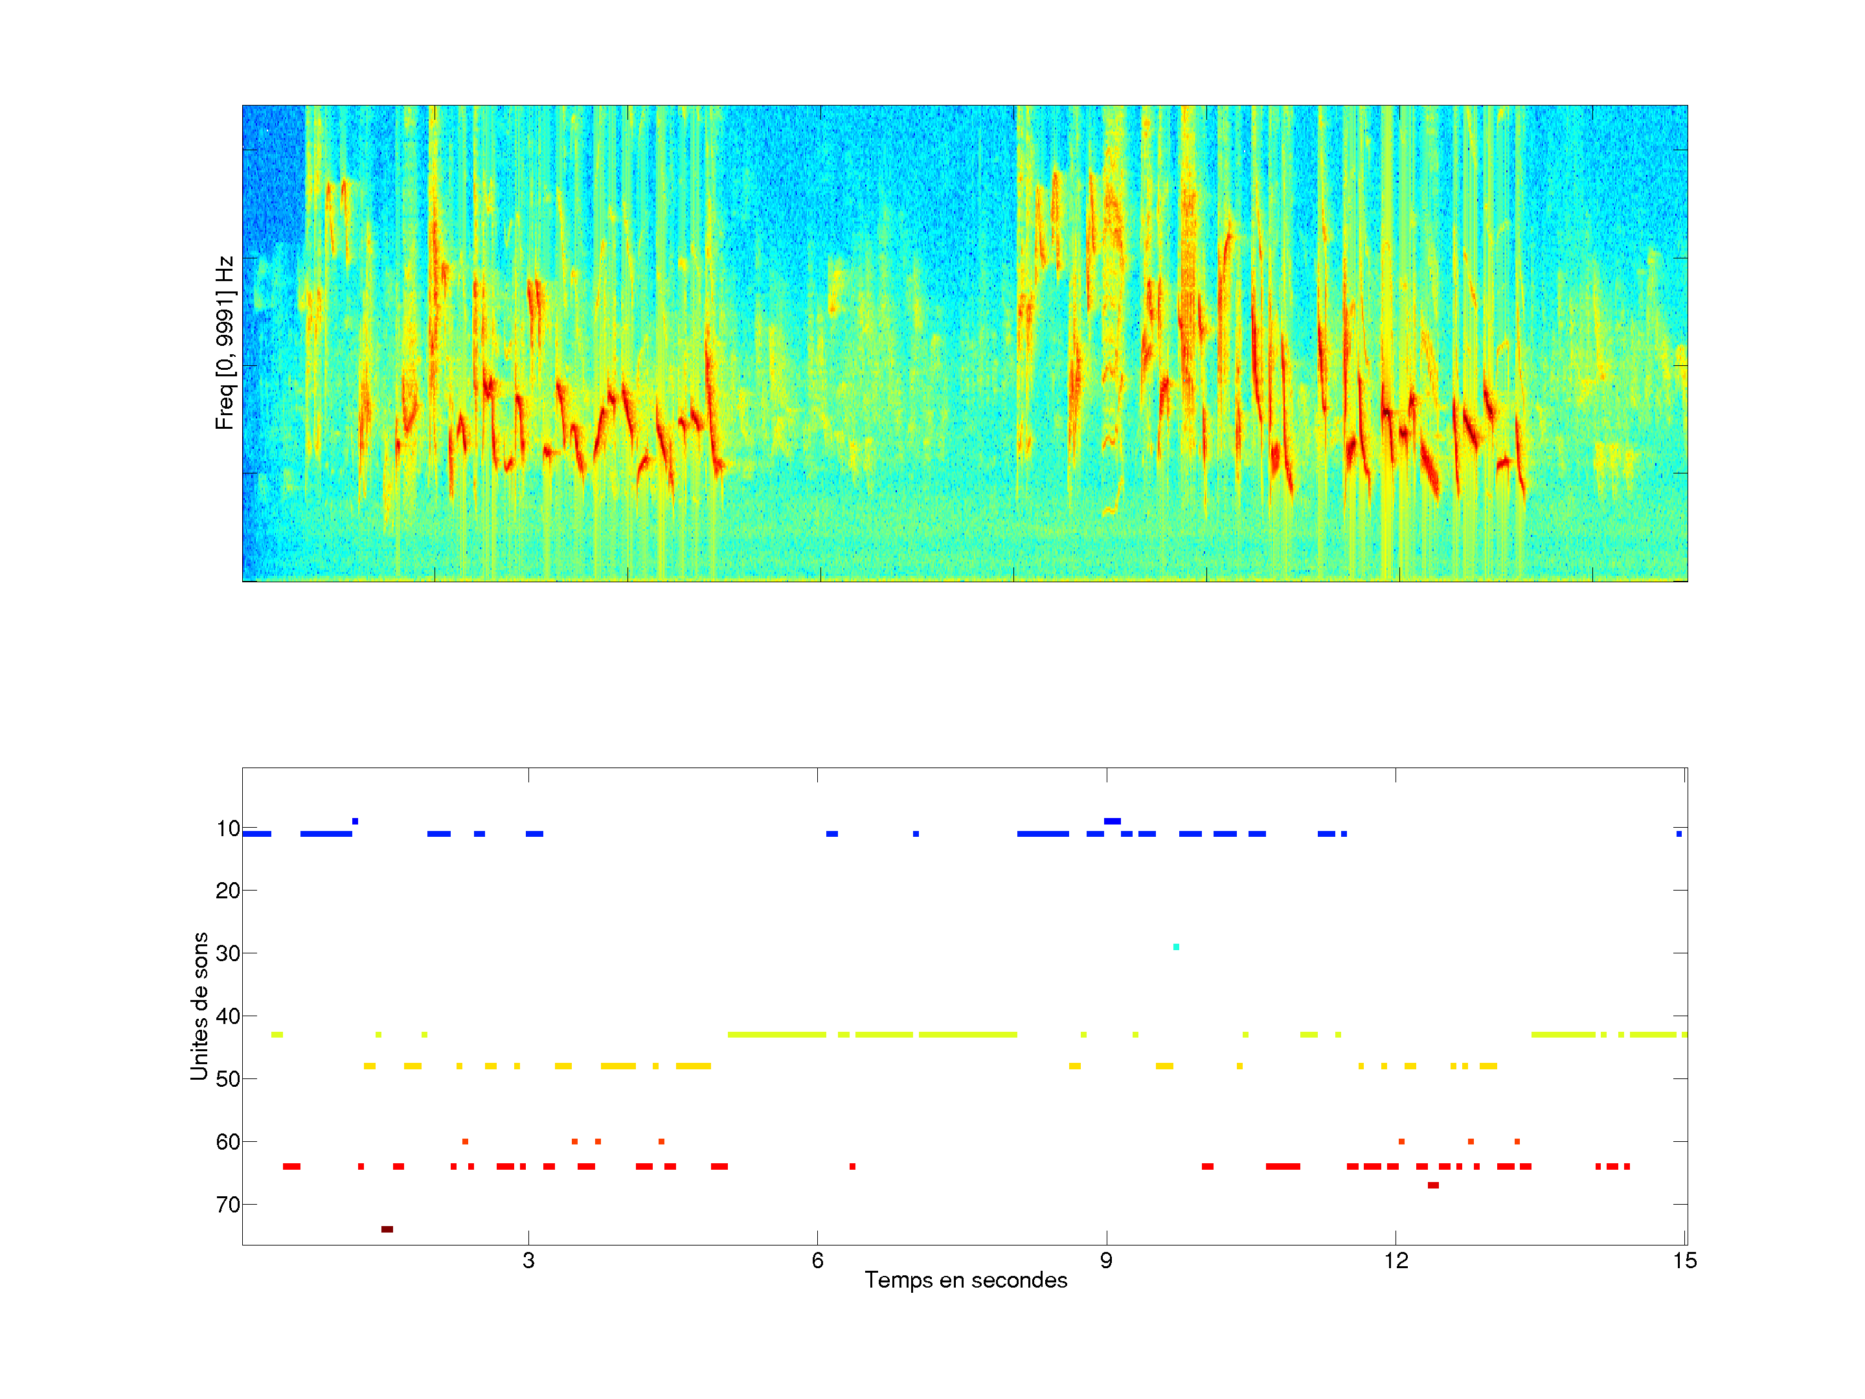Select the dark red marker below unit 70
Image resolution: width=1865 pixels, height=1399 pixels.
pyautogui.click(x=387, y=1229)
